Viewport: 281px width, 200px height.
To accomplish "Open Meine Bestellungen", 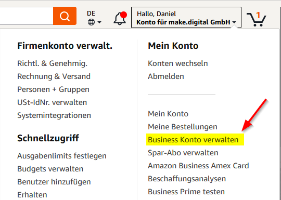I will coord(183,127).
